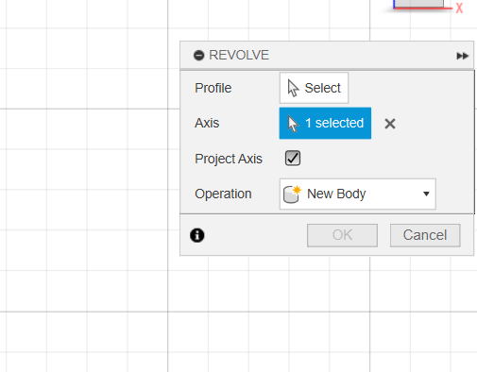Image resolution: width=477 pixels, height=372 pixels.
Task: Open the info help icon in the dialog
Action: pyautogui.click(x=197, y=235)
